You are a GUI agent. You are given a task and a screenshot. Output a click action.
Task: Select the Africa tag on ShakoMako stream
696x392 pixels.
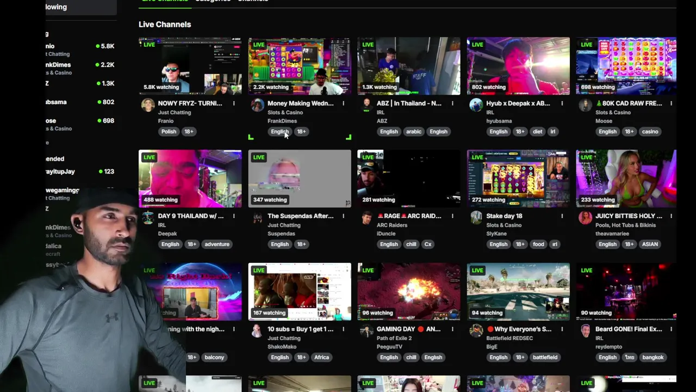[321, 357]
